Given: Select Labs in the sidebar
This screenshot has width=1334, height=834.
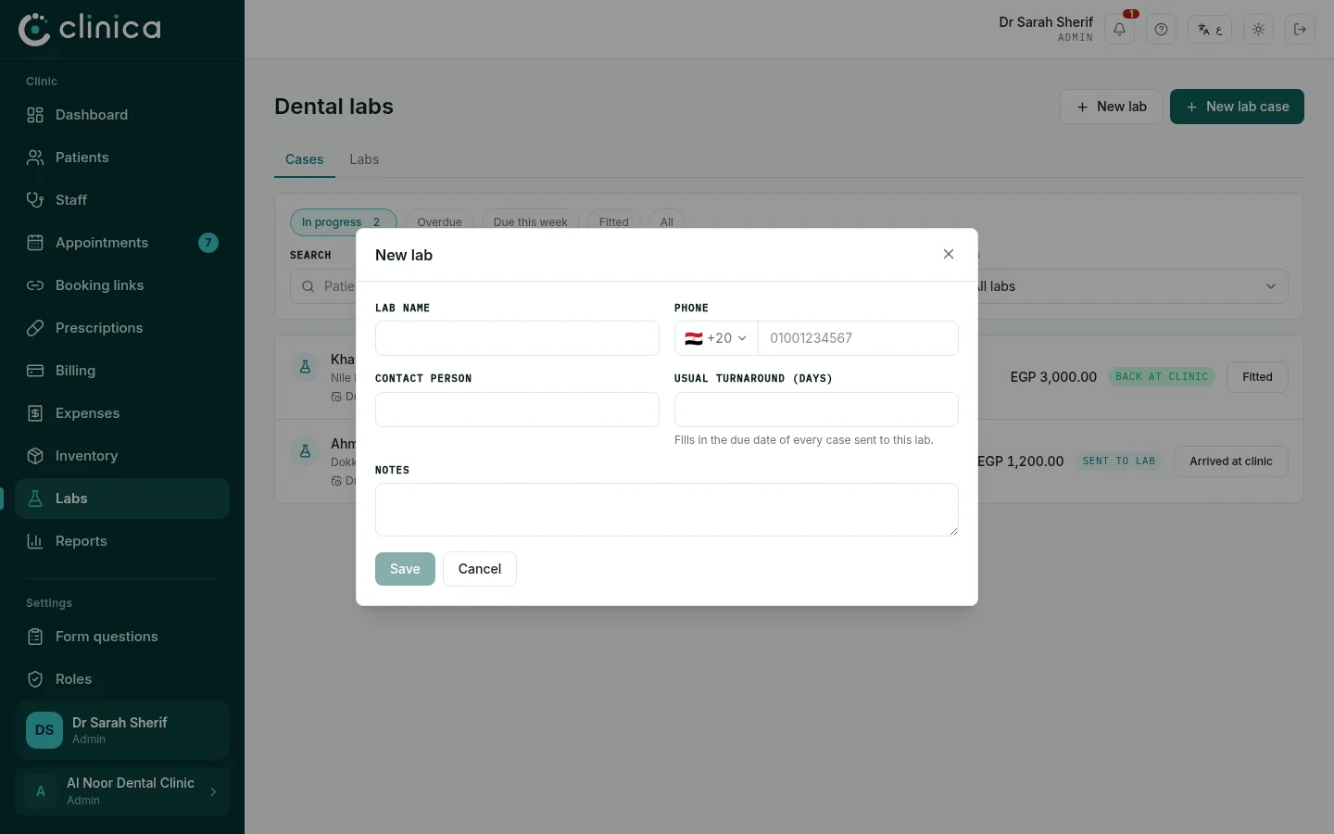Looking at the screenshot, I should coord(122,499).
